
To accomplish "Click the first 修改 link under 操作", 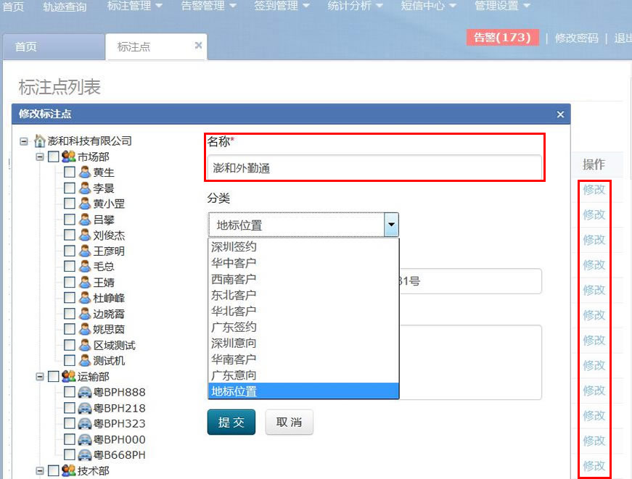I will click(594, 189).
